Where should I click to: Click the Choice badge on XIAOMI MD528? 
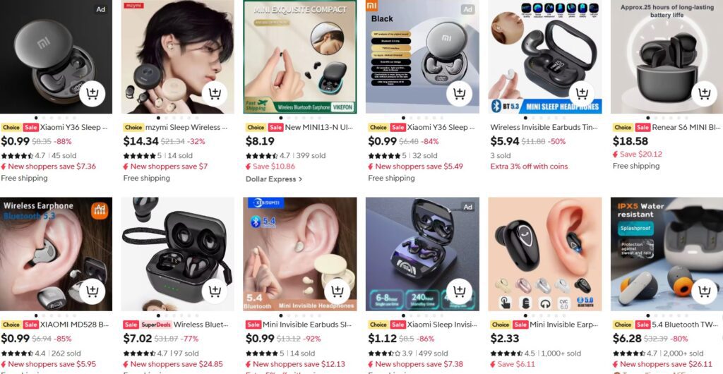coord(11,325)
